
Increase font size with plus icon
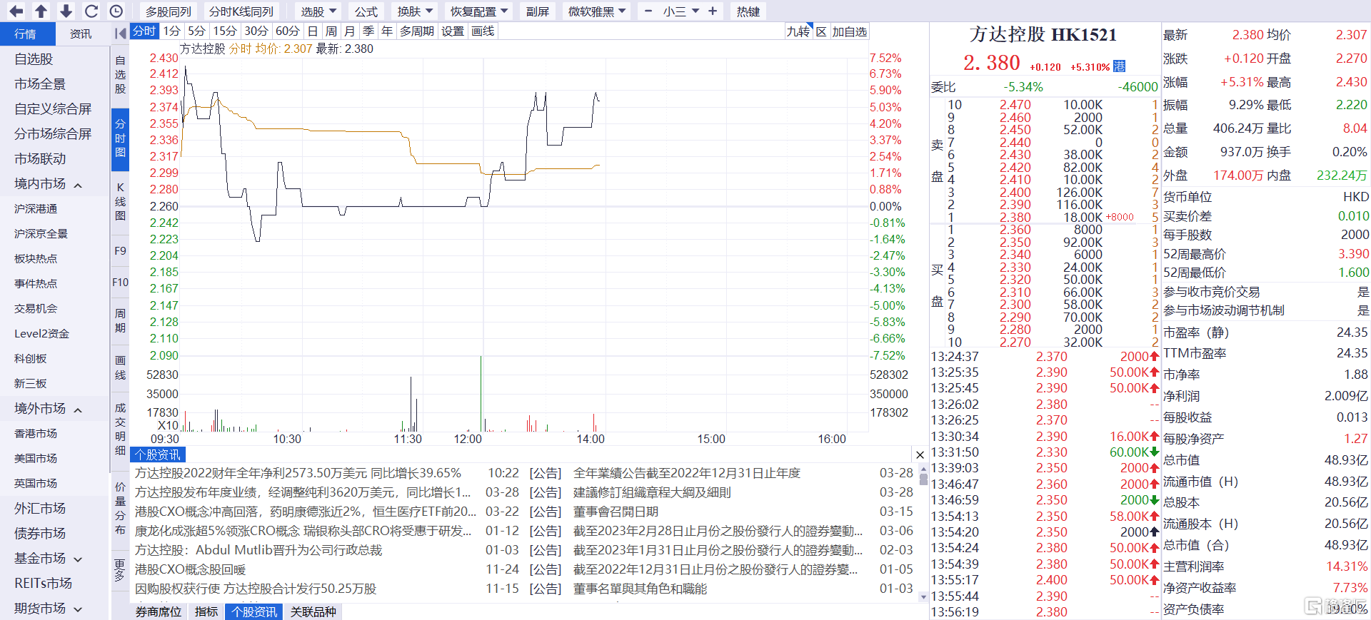(x=713, y=11)
